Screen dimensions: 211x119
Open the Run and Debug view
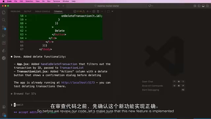tap(4, 35)
